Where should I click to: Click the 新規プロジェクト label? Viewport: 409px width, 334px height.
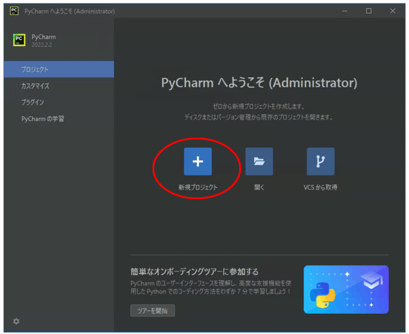198,187
